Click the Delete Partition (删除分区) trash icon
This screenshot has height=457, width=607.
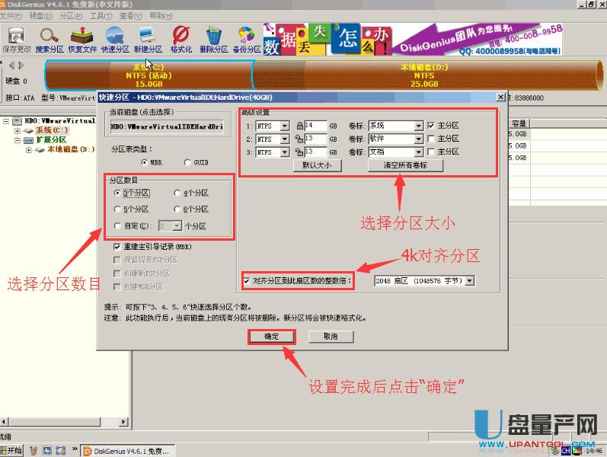(214, 38)
